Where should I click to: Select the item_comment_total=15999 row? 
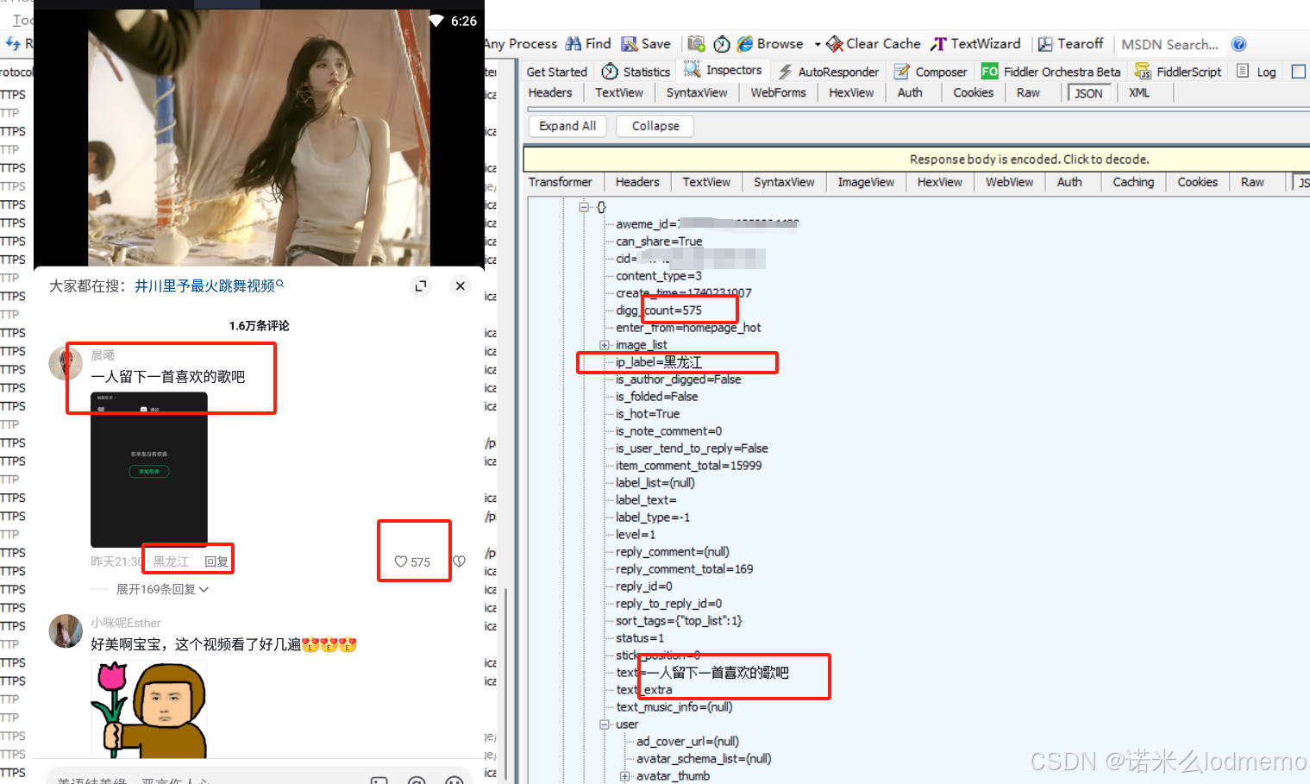click(689, 466)
